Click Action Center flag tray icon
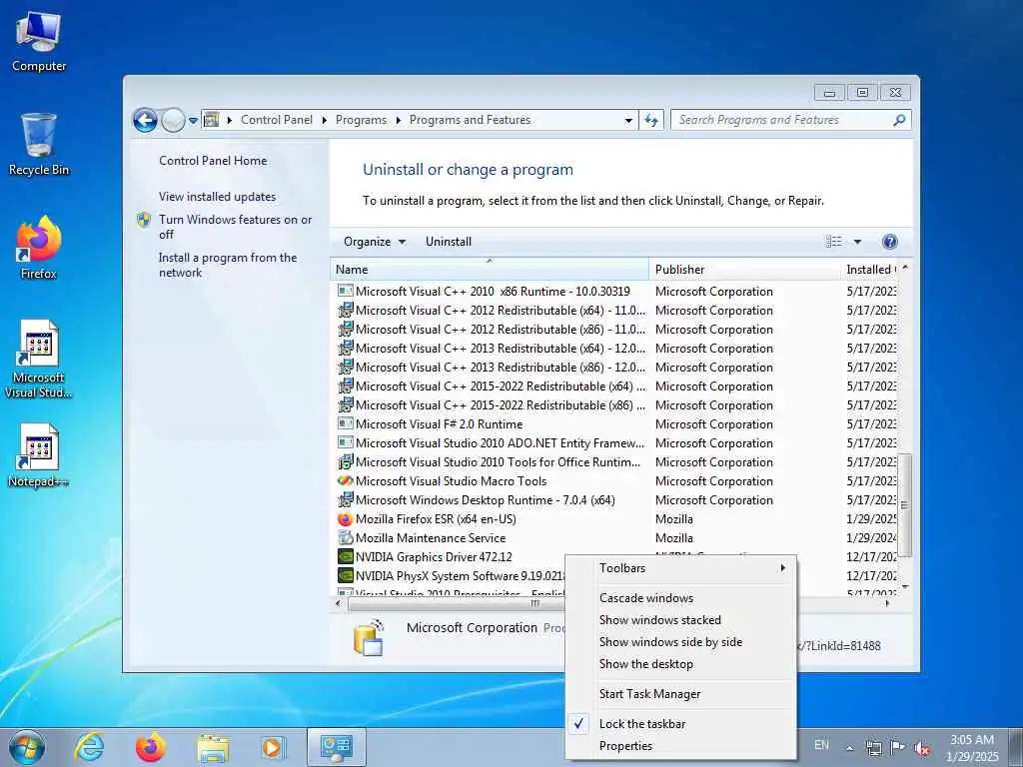The width and height of the screenshot is (1023, 767). coord(898,748)
